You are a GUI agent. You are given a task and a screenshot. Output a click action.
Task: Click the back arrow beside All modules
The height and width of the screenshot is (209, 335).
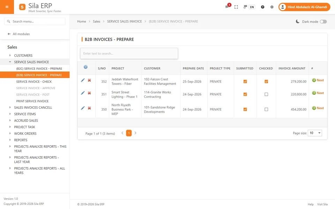pos(9,34)
